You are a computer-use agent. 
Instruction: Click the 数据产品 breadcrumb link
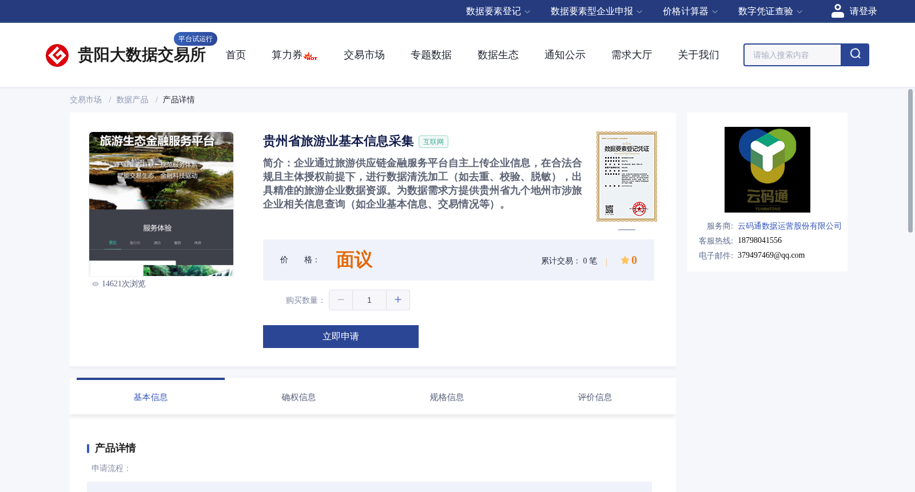click(x=133, y=100)
